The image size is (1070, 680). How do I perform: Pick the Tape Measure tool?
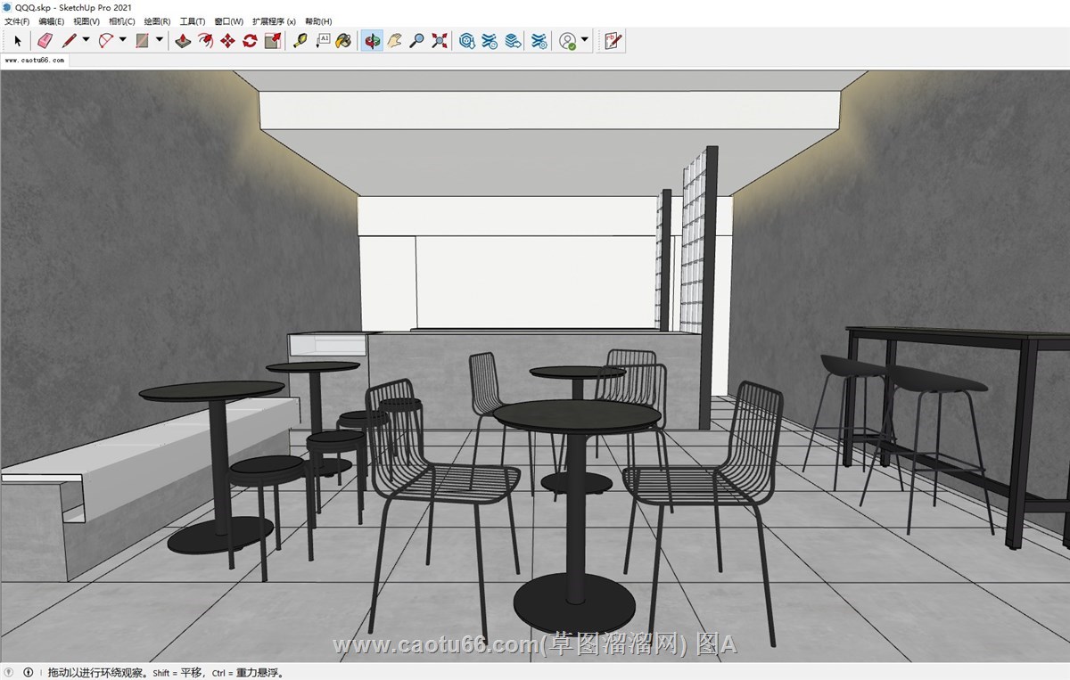[x=300, y=40]
